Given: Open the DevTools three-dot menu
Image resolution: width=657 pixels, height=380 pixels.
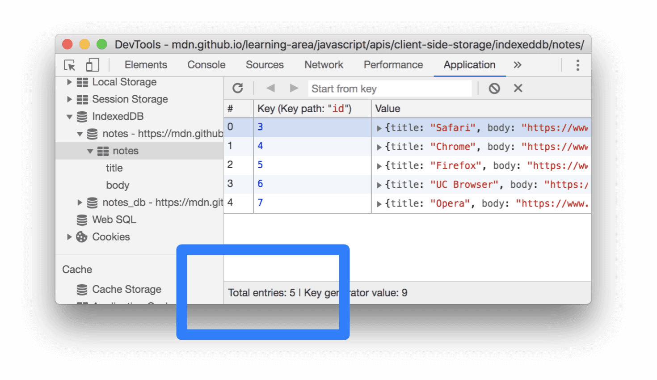Looking at the screenshot, I should click(577, 65).
